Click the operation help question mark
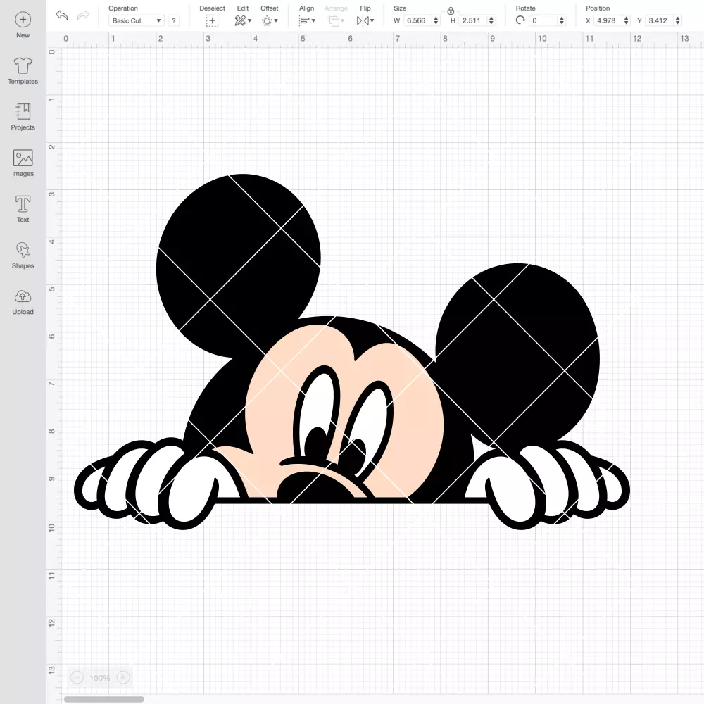The image size is (704, 704). click(174, 20)
